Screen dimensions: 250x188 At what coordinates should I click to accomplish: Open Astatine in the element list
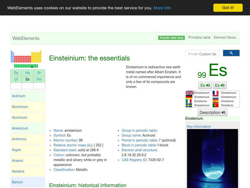click(x=28, y=171)
